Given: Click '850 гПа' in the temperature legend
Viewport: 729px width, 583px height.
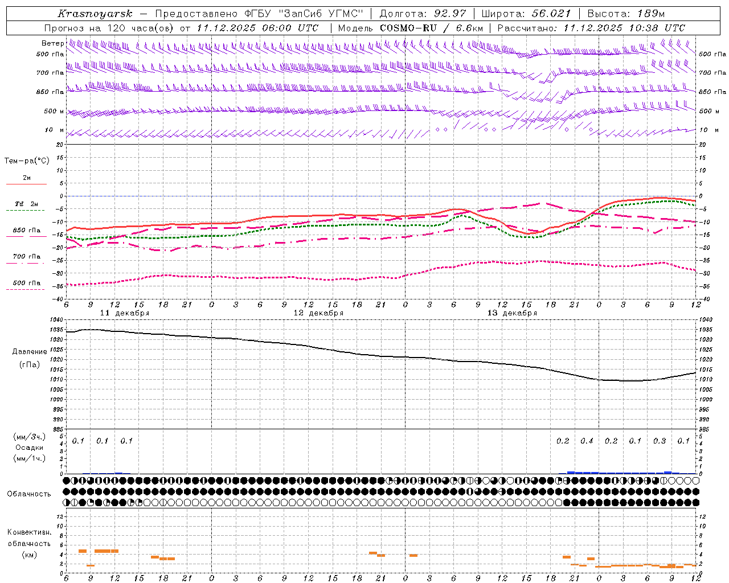Looking at the screenshot, I should [26, 231].
